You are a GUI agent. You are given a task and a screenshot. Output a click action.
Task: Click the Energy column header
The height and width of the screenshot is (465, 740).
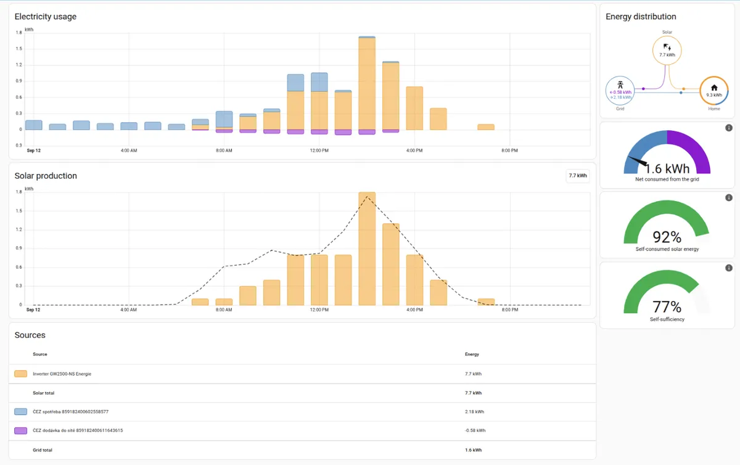coord(472,354)
